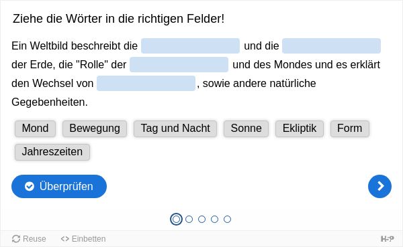
Task: Click the checkmark icon in Überprüfen
Action: (30, 186)
